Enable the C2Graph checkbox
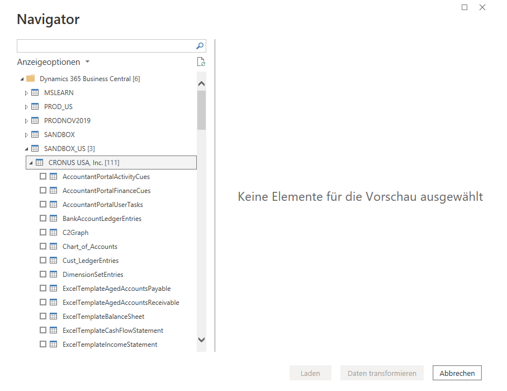This screenshot has height=391, width=507. coord(43,232)
